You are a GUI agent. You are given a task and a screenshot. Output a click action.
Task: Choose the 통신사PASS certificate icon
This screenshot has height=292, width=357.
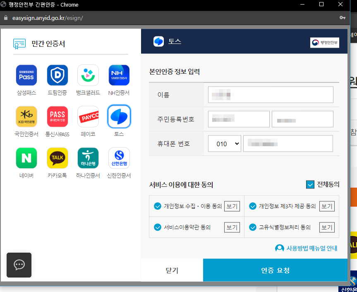point(57,116)
